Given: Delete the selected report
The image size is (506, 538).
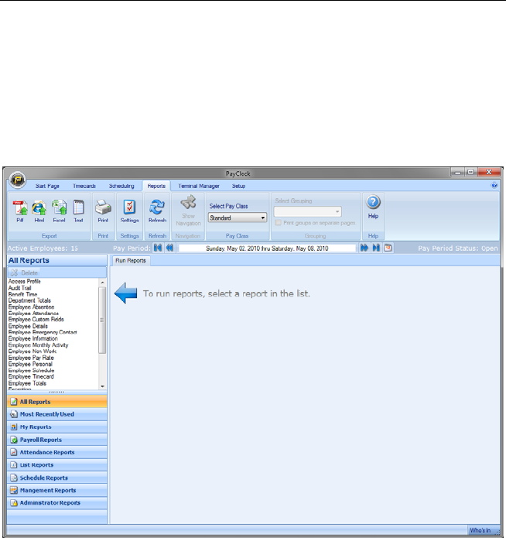Looking at the screenshot, I should click(24, 272).
